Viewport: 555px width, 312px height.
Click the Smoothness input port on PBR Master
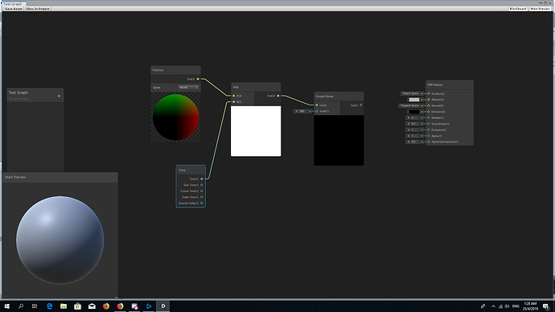[429, 124]
